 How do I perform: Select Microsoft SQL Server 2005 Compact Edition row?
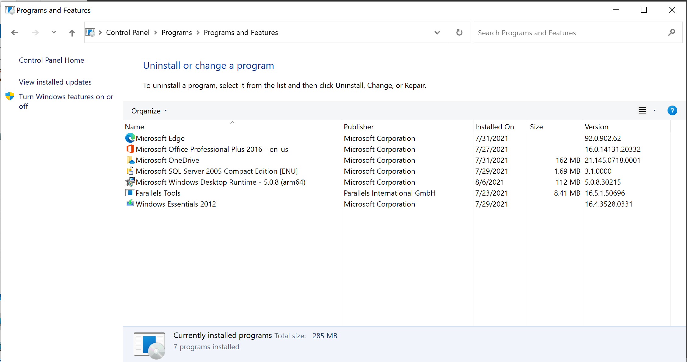click(216, 171)
